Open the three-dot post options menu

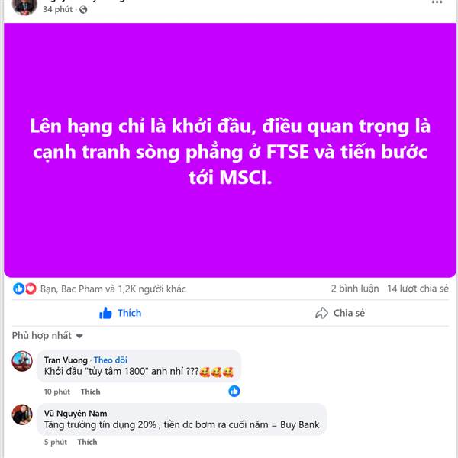click(437, 2)
